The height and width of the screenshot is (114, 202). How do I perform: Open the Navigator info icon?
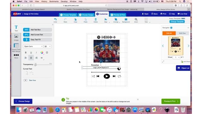click(x=171, y=28)
